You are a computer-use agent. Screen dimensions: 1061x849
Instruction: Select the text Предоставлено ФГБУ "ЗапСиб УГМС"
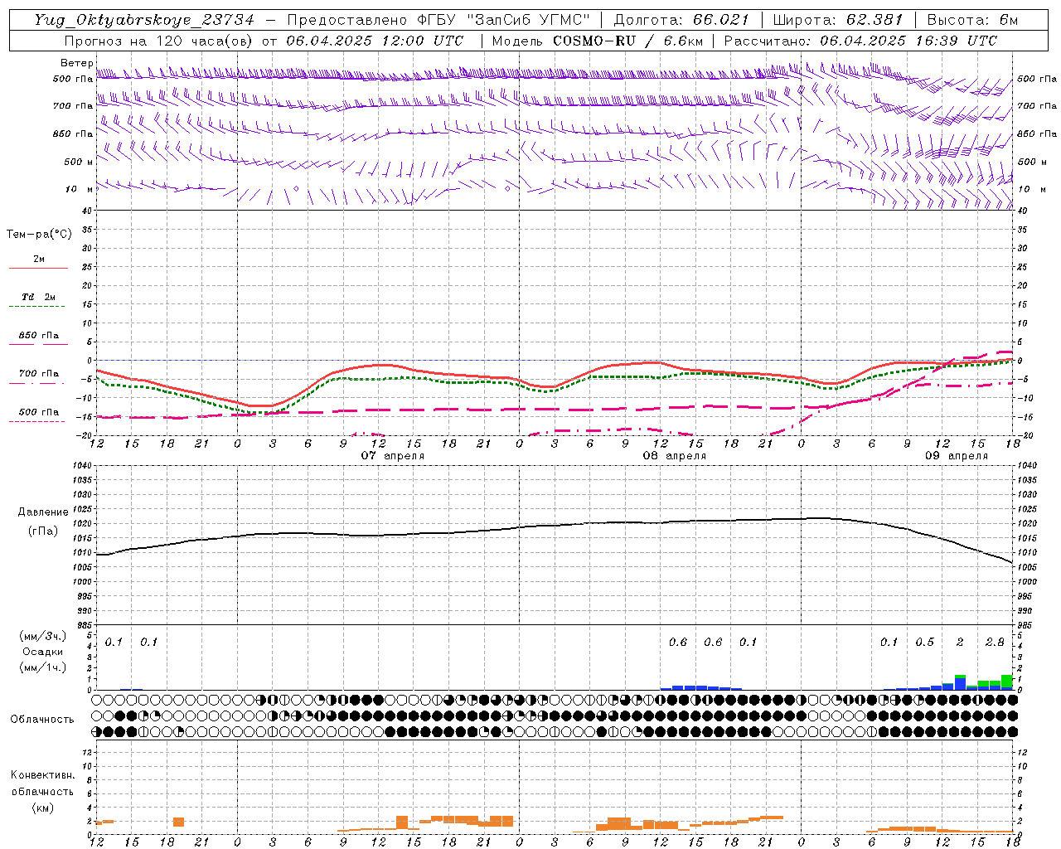(x=438, y=20)
